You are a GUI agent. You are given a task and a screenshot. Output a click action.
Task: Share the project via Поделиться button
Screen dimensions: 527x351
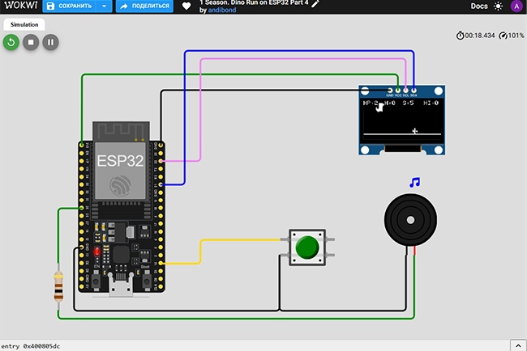click(x=144, y=6)
